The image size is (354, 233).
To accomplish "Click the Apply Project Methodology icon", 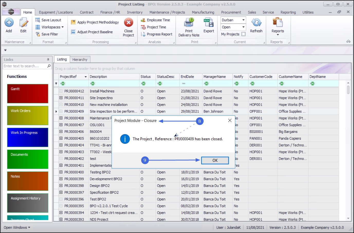I will click(73, 22).
